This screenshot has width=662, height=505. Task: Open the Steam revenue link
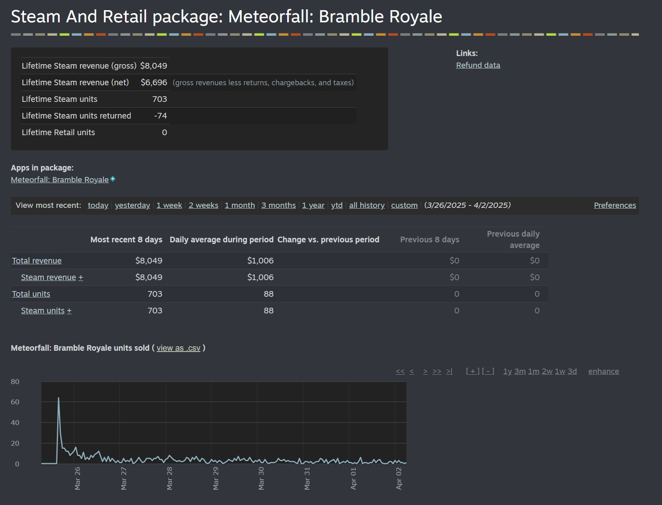pos(48,277)
